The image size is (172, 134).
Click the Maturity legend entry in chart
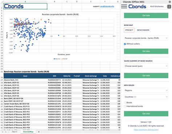pyautogui.click(x=57, y=59)
